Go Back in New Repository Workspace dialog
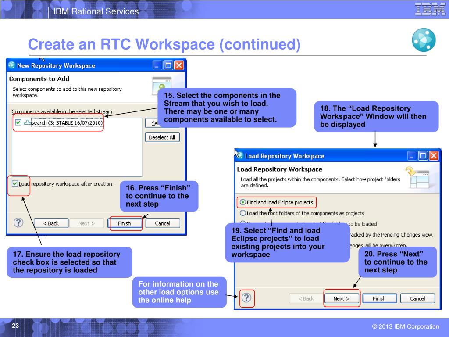Screen dimensions: 449x337 point(51,223)
